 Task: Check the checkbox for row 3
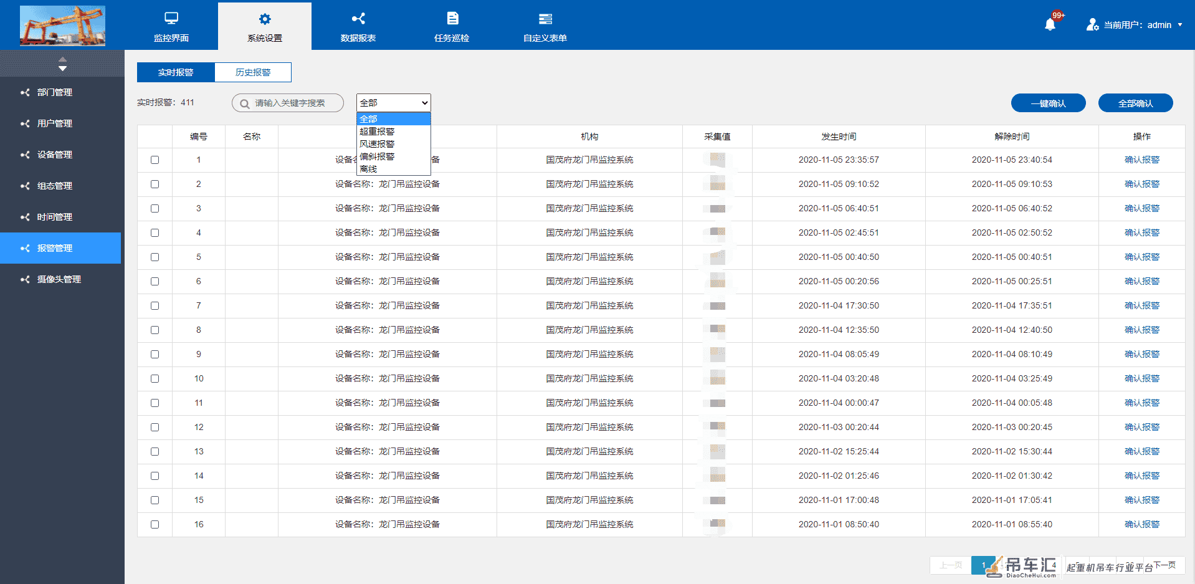155,208
